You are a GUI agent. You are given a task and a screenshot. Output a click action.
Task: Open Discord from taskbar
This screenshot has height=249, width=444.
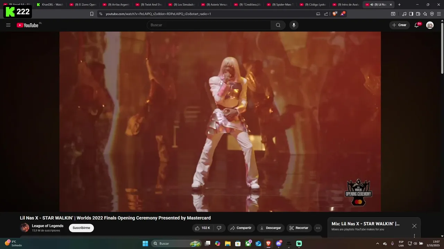pos(279,243)
